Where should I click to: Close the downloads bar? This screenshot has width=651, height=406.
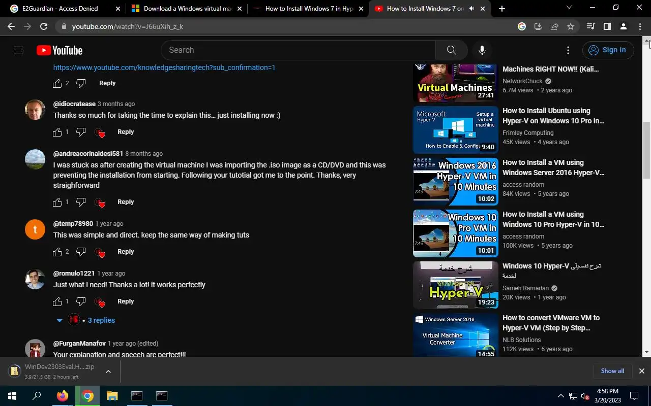(641, 371)
